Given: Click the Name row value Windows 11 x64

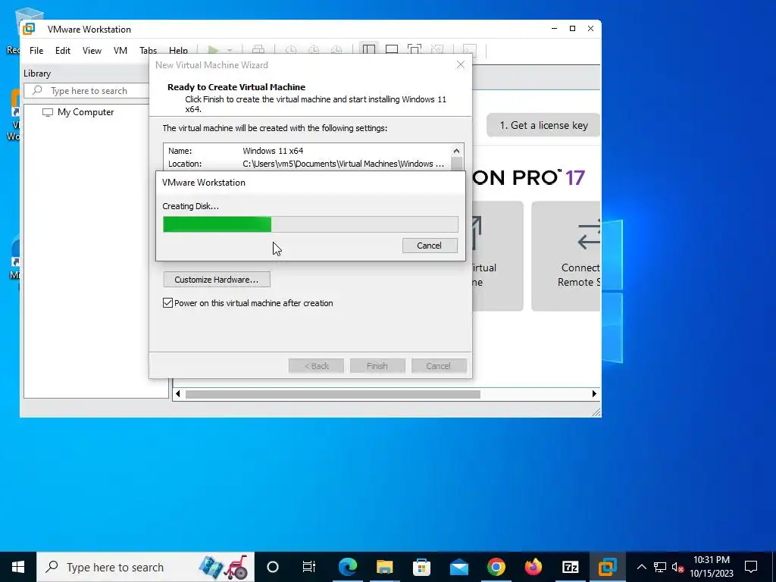Looking at the screenshot, I should click(x=273, y=151).
